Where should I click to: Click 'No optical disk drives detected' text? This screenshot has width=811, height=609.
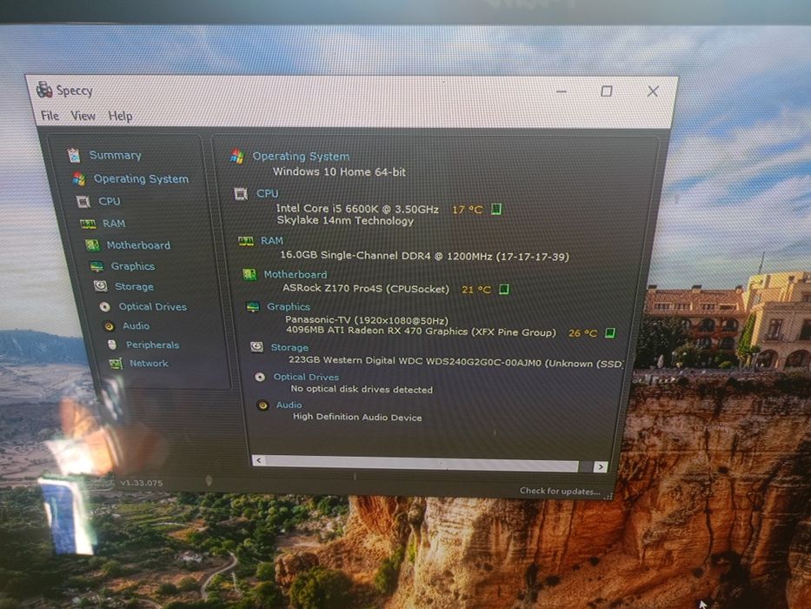click(x=362, y=389)
